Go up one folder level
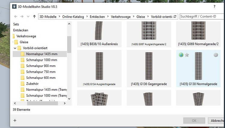This screenshot has height=128, width=225. click(x=34, y=16)
